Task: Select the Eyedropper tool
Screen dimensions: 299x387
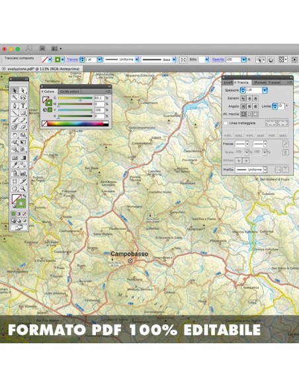Action: [x=15, y=164]
